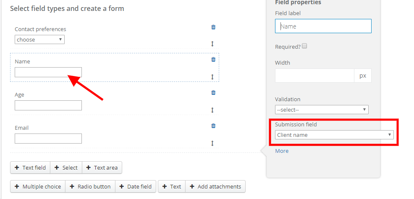Viewport: 414px width, 199px height.
Task: Delete the Contact preferences field
Action: click(x=213, y=27)
